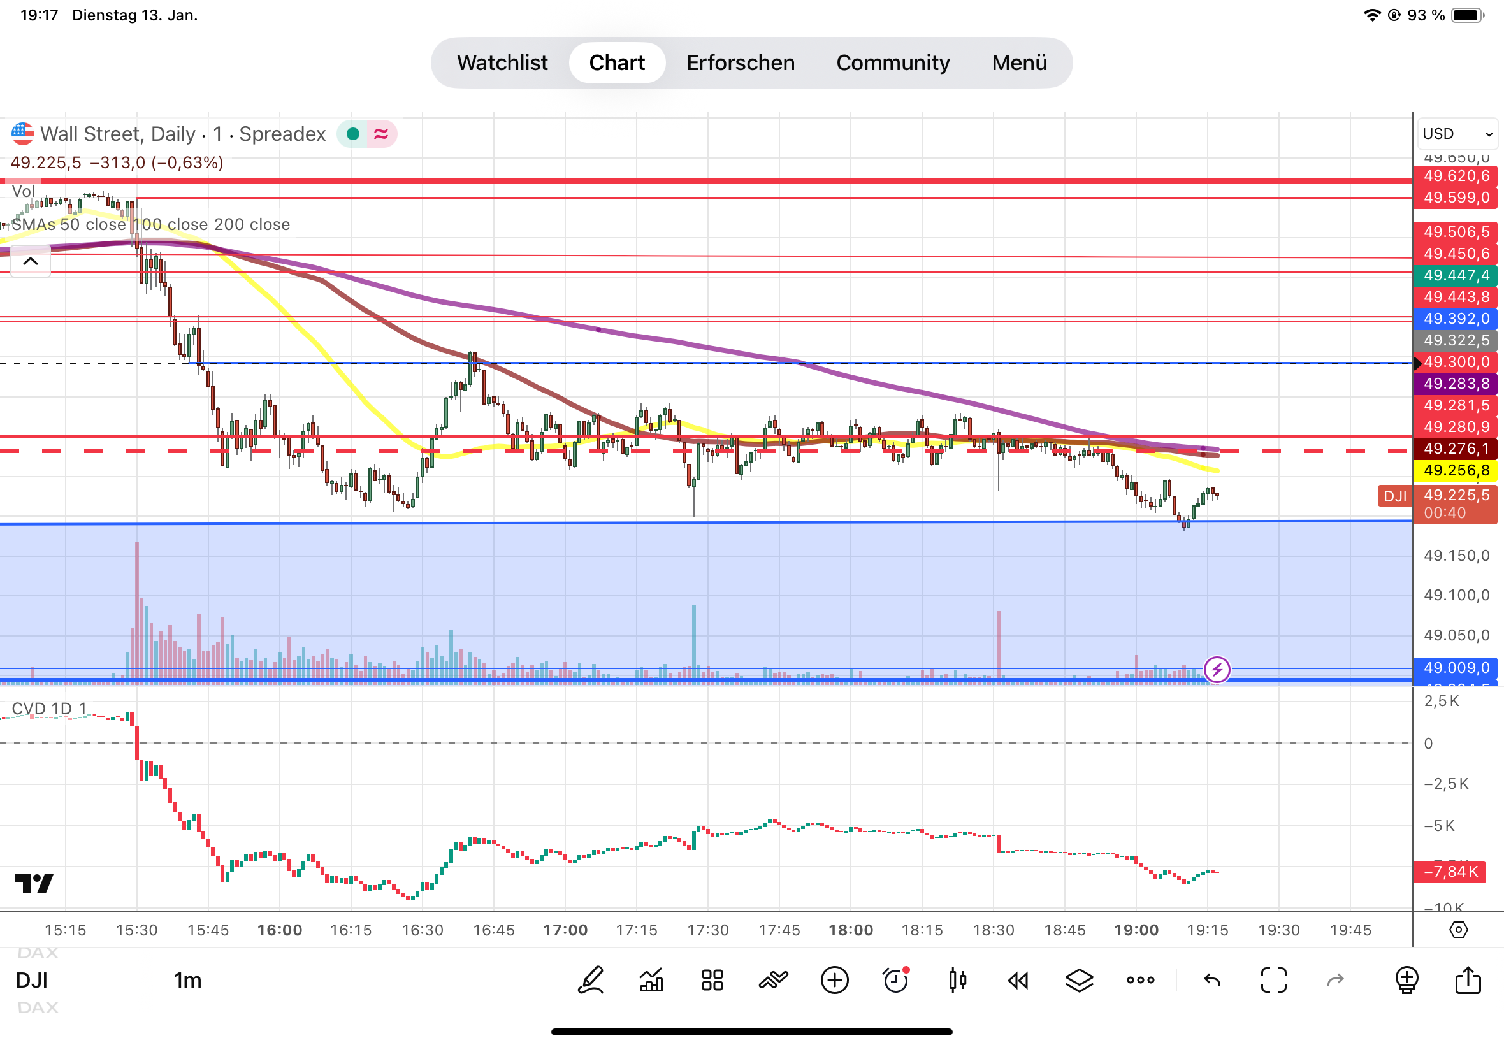Select the drawing pencil tool
This screenshot has width=1504, height=1045.
590,980
